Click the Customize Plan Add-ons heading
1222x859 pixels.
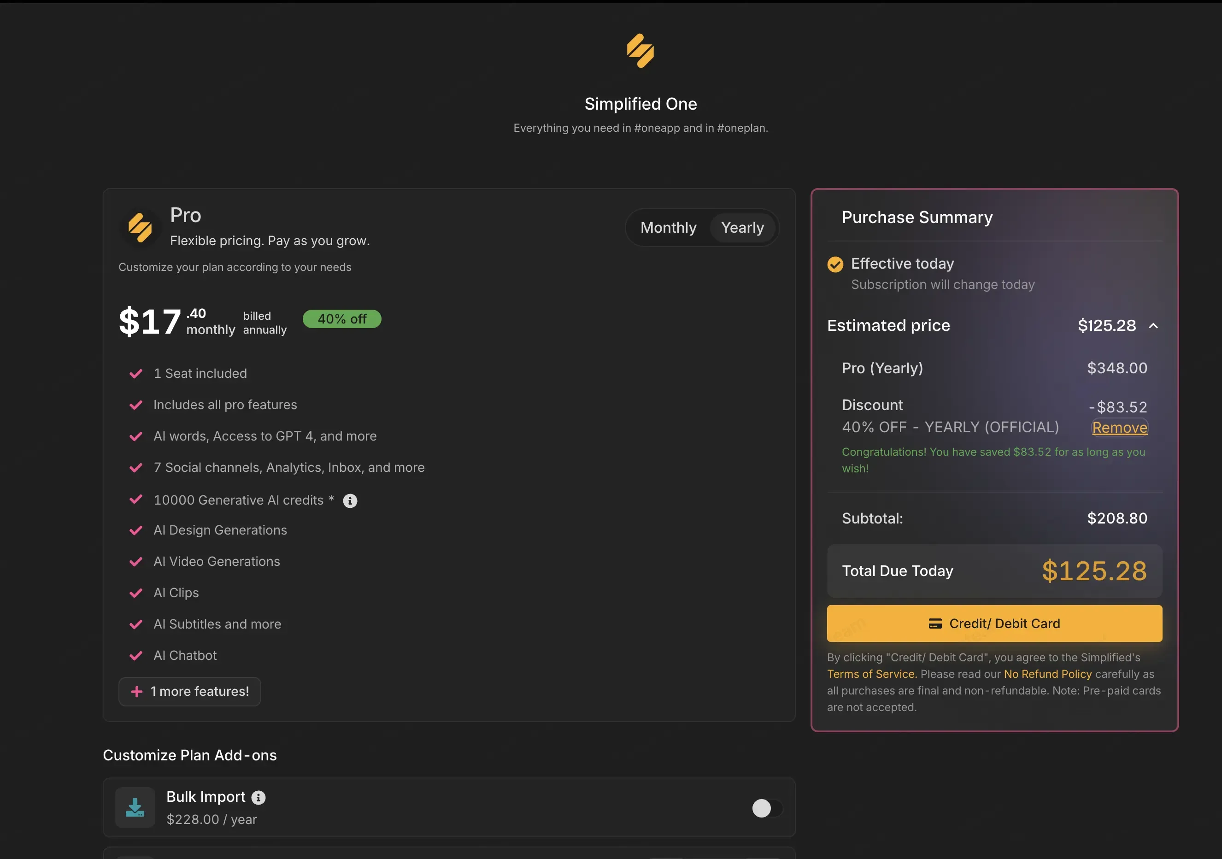[x=189, y=755]
